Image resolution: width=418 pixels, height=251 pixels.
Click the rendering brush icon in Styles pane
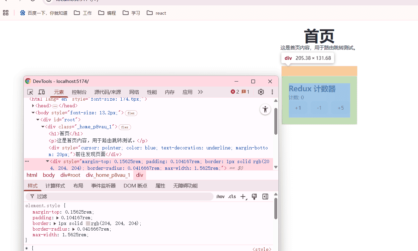coord(254,197)
